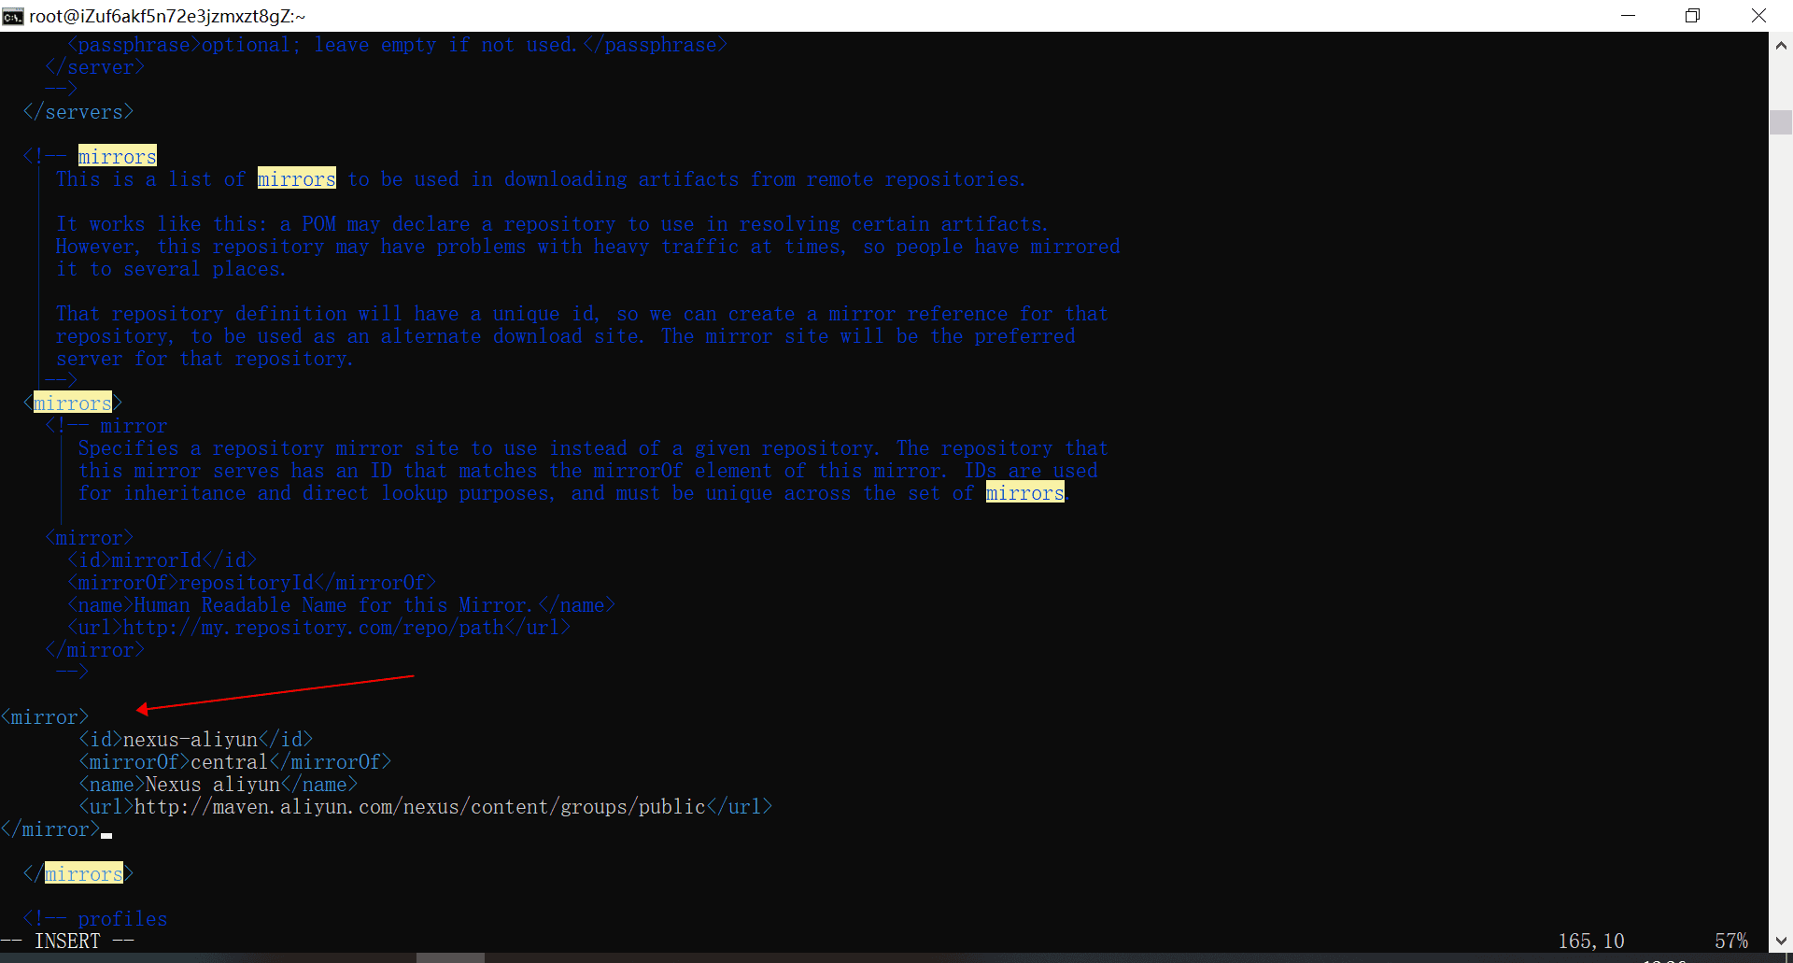The height and width of the screenshot is (963, 1793).
Task: Click highlighted 'mirrors' in 'This is a list of' line
Action: point(297,179)
